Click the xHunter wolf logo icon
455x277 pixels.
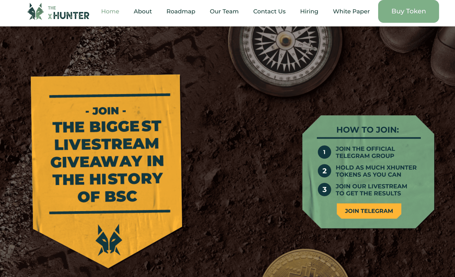(x=35, y=11)
